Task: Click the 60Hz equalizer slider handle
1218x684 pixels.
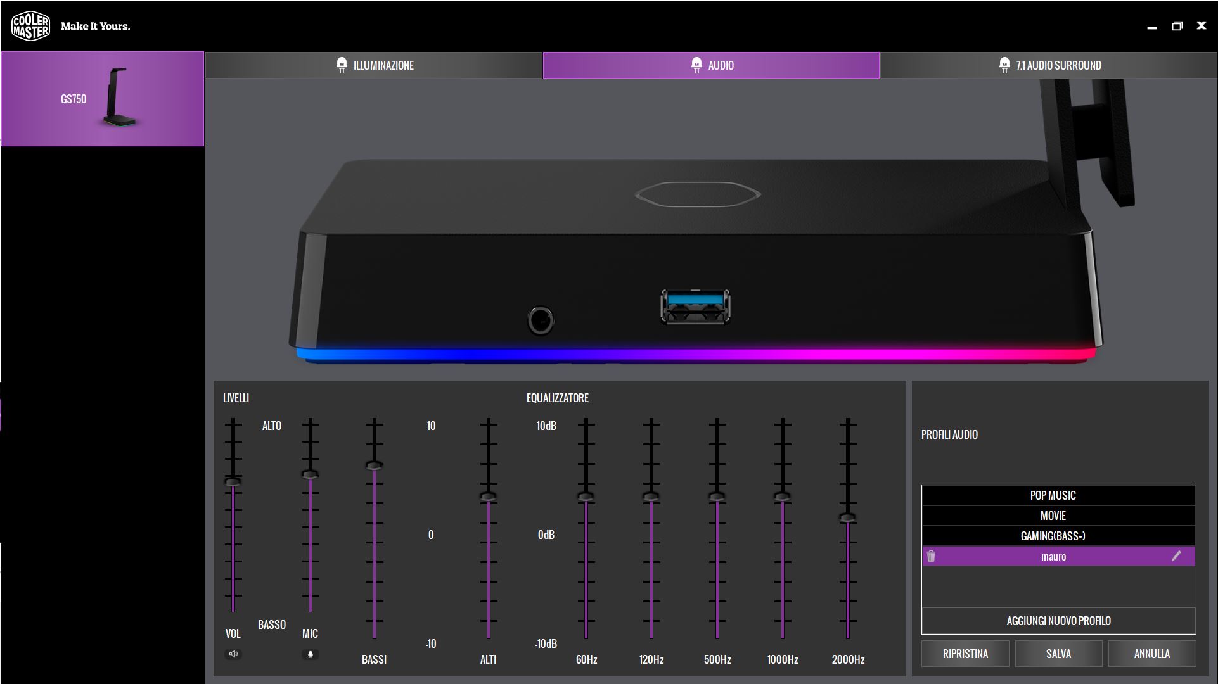Action: click(x=586, y=497)
